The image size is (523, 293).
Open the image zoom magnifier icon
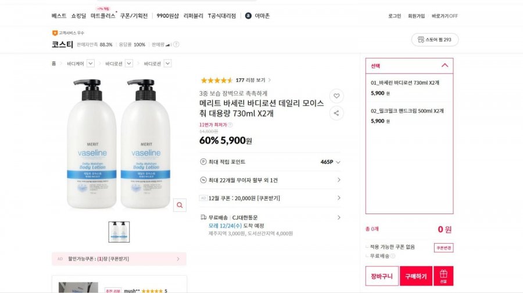pos(180,205)
